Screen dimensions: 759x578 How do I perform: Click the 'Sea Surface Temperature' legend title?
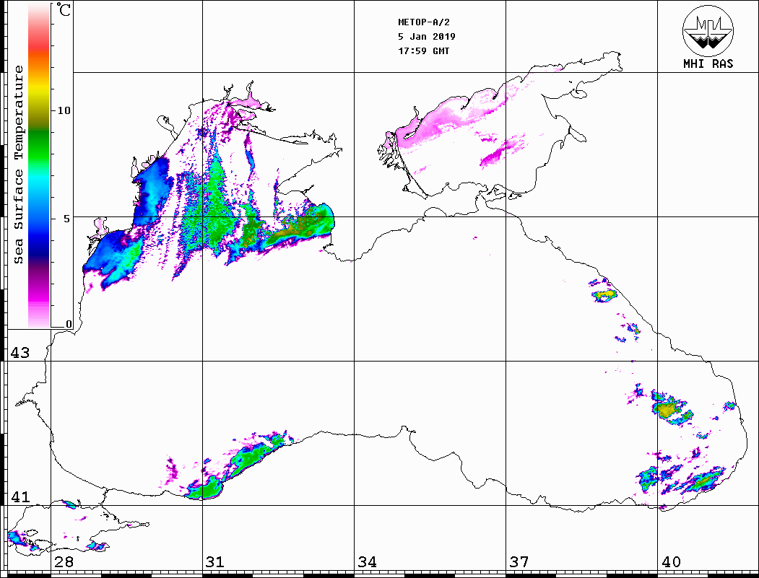tap(18, 165)
